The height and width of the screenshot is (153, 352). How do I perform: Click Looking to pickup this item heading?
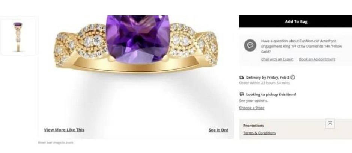click(271, 94)
